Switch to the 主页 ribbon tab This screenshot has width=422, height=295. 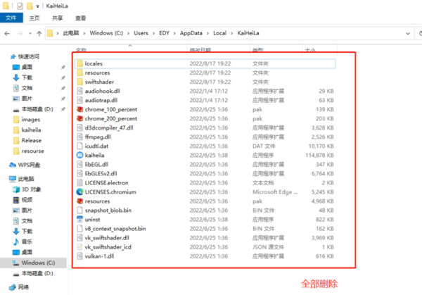click(34, 18)
